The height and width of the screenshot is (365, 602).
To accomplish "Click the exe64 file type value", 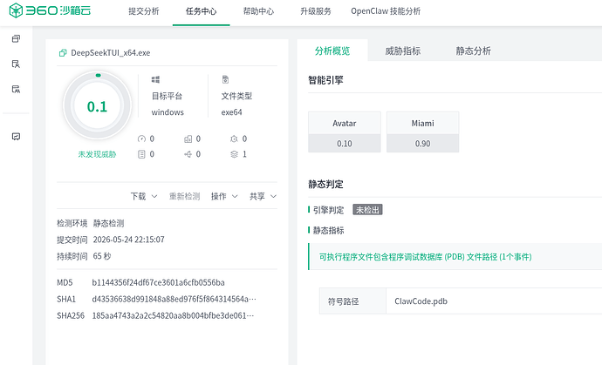I will click(x=231, y=112).
